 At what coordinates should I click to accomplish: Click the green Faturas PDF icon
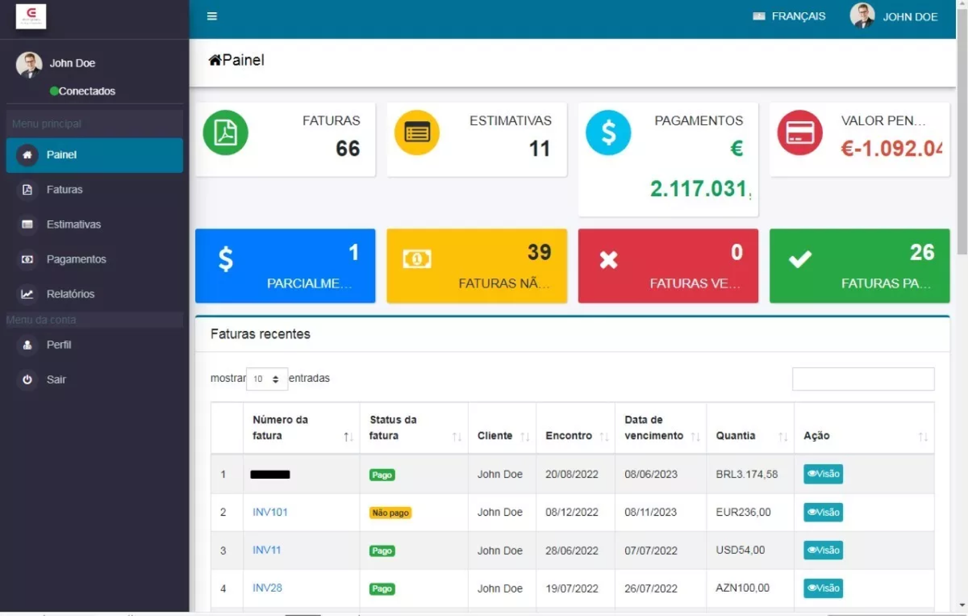click(225, 133)
